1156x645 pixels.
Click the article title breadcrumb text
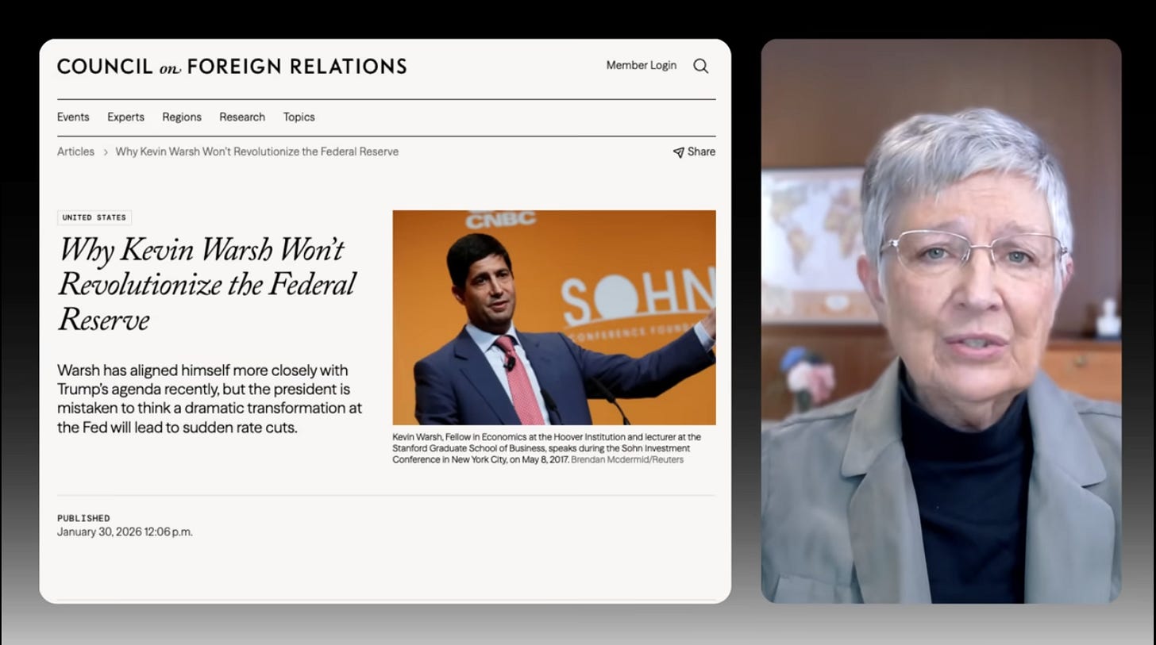pyautogui.click(x=257, y=152)
